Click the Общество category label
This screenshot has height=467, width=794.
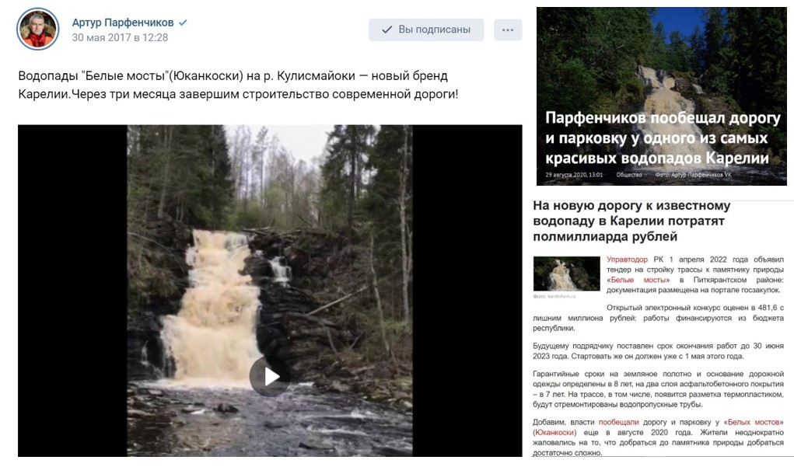click(629, 175)
